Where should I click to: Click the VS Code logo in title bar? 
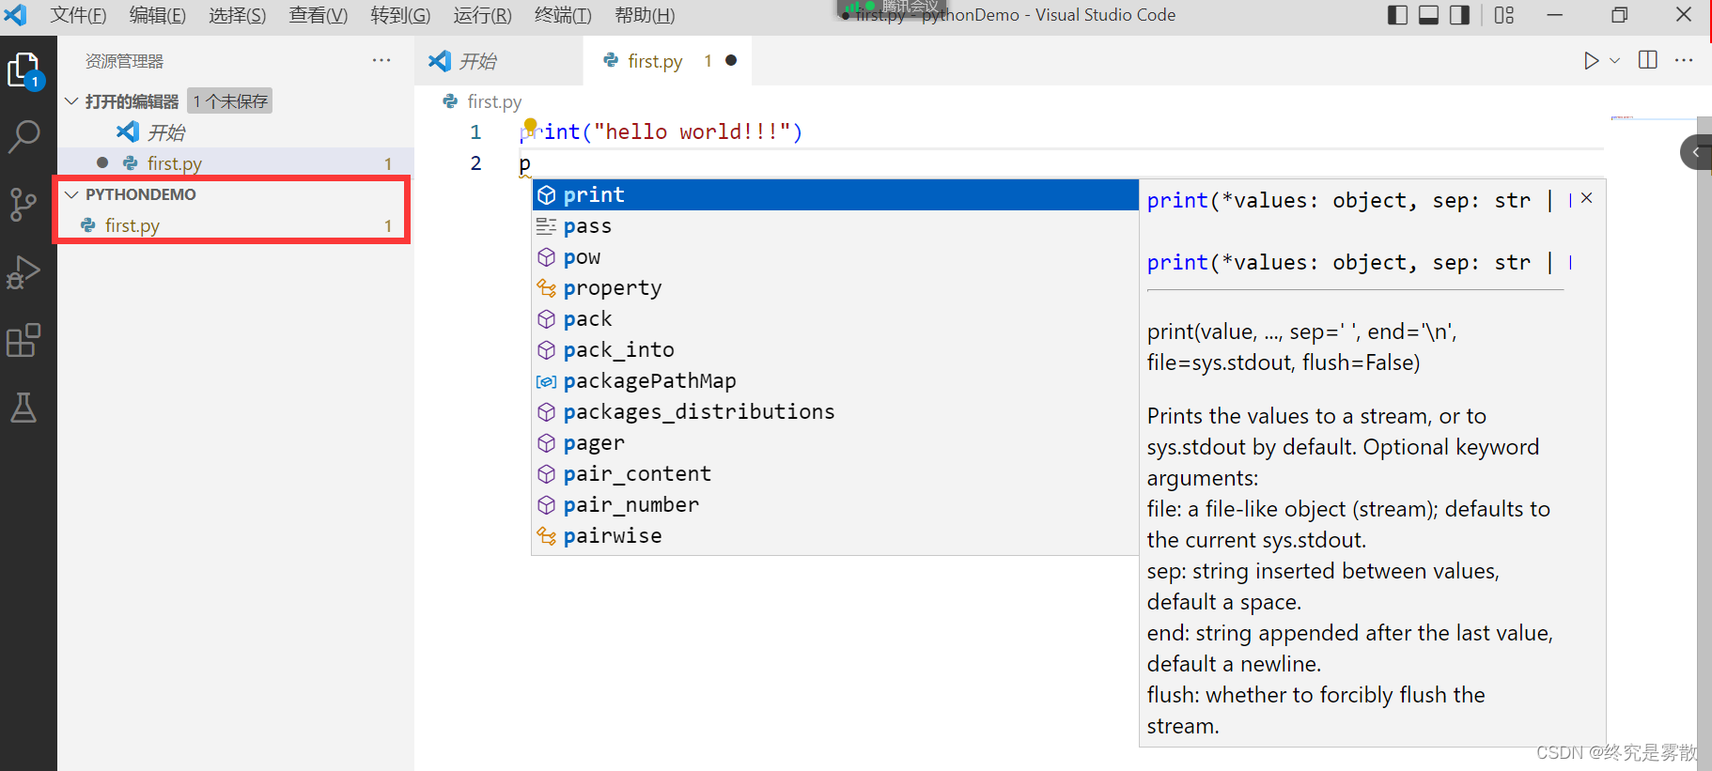16,15
